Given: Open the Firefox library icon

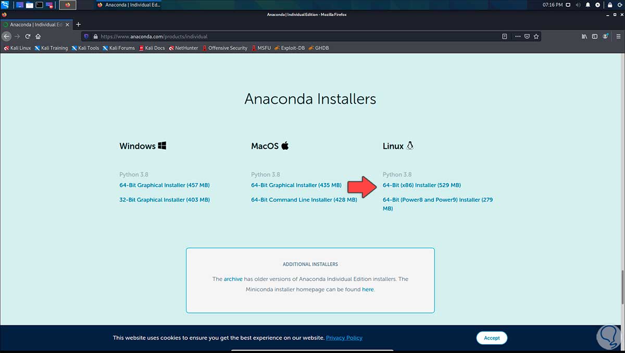Looking at the screenshot, I should click(x=584, y=36).
